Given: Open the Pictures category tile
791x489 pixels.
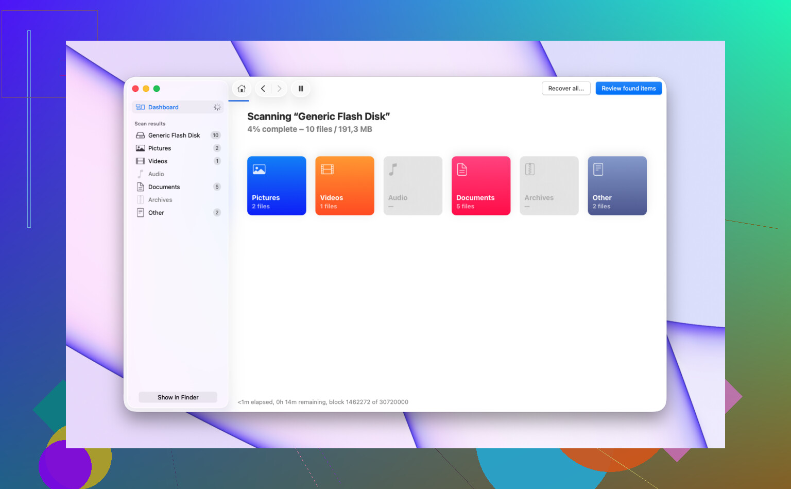Looking at the screenshot, I should coord(277,186).
